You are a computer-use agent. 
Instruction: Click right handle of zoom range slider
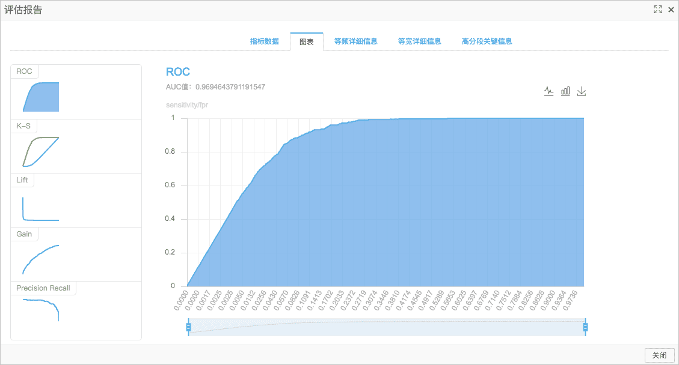coord(585,327)
